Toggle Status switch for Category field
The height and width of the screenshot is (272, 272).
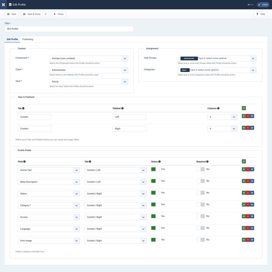(x=155, y=204)
